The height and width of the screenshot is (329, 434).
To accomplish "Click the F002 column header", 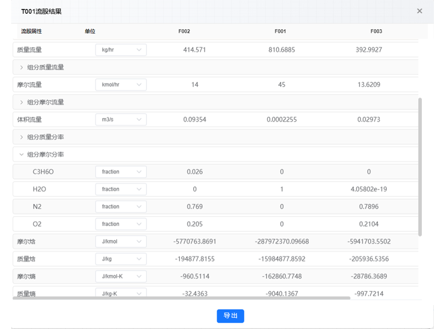I will pyautogui.click(x=184, y=31).
